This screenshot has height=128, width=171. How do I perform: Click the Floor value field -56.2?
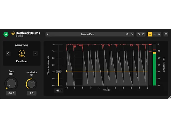coord(11,93)
